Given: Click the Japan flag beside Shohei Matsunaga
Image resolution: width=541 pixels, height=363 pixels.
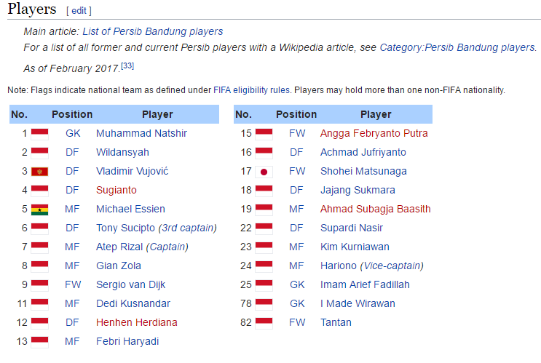Looking at the screenshot, I should (264, 172).
